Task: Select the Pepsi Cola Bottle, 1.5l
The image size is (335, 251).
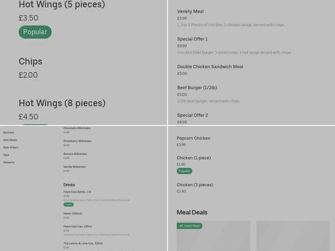Action: [77, 192]
